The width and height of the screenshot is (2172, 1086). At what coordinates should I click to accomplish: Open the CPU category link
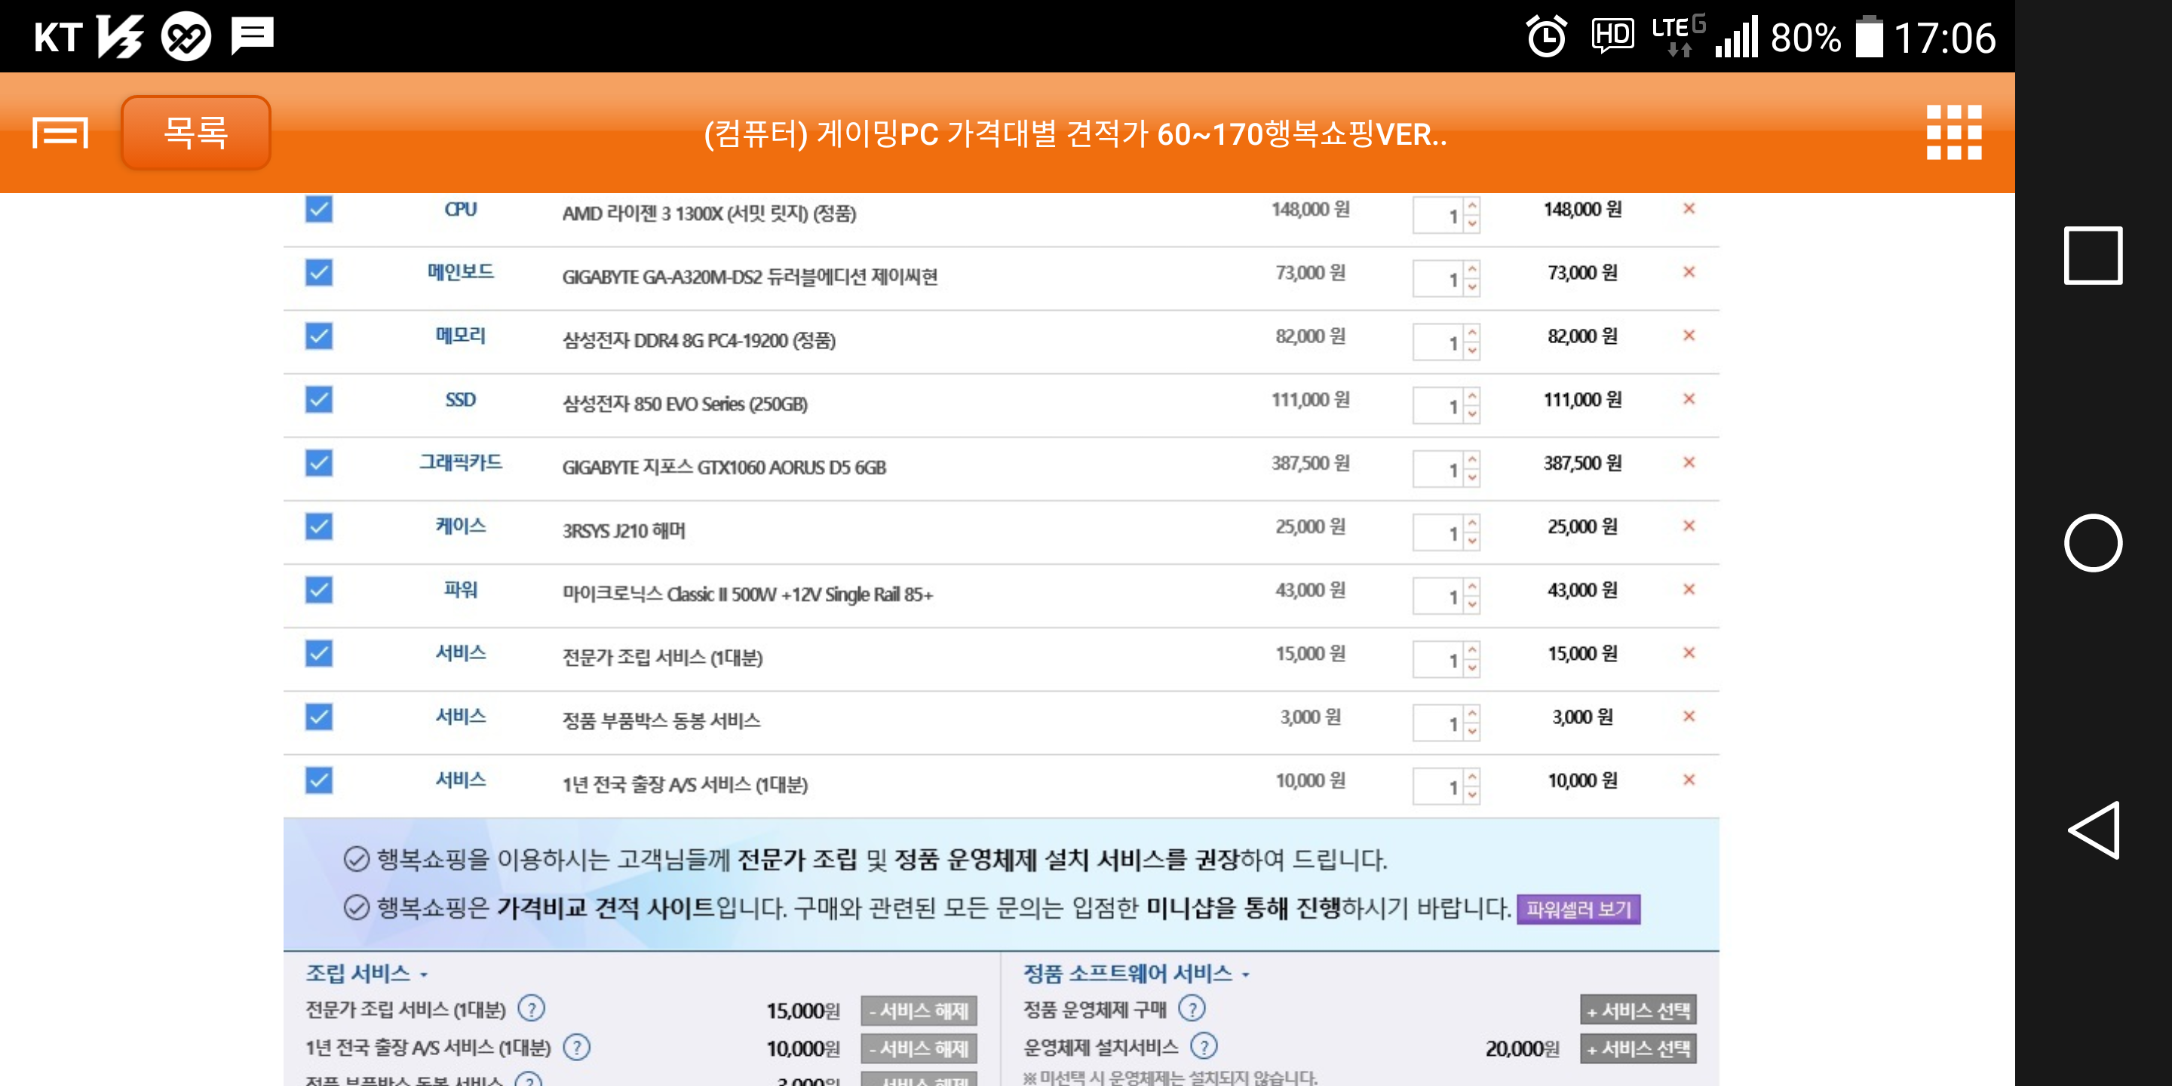pos(460,209)
